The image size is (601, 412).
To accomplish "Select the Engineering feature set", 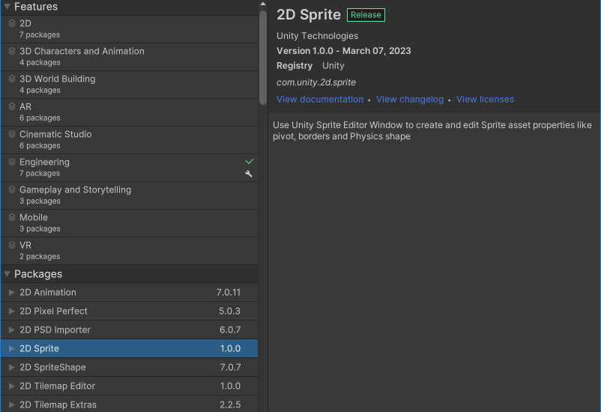I will click(130, 168).
